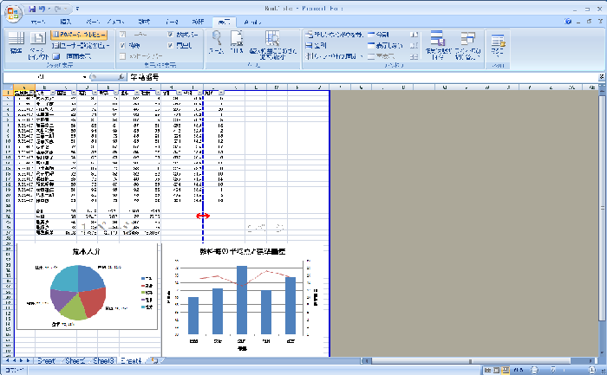The width and height of the screenshot is (607, 375).
Task: Expand the formula bar
Action: [x=601, y=77]
